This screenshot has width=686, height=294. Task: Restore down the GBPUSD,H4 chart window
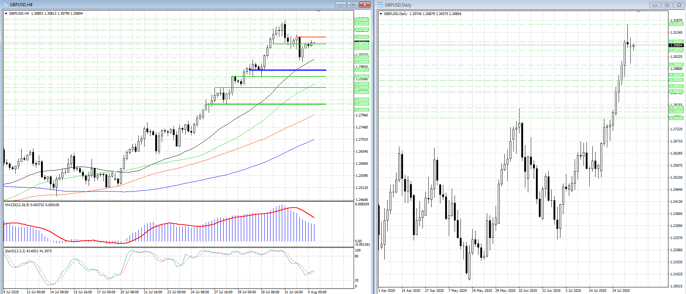[x=353, y=5]
